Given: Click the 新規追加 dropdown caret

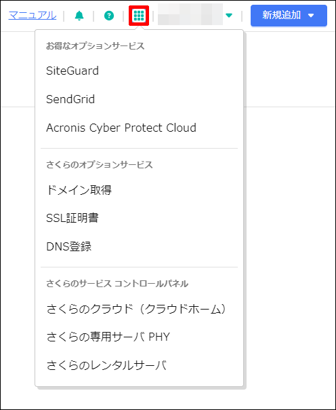Looking at the screenshot, I should [x=311, y=16].
